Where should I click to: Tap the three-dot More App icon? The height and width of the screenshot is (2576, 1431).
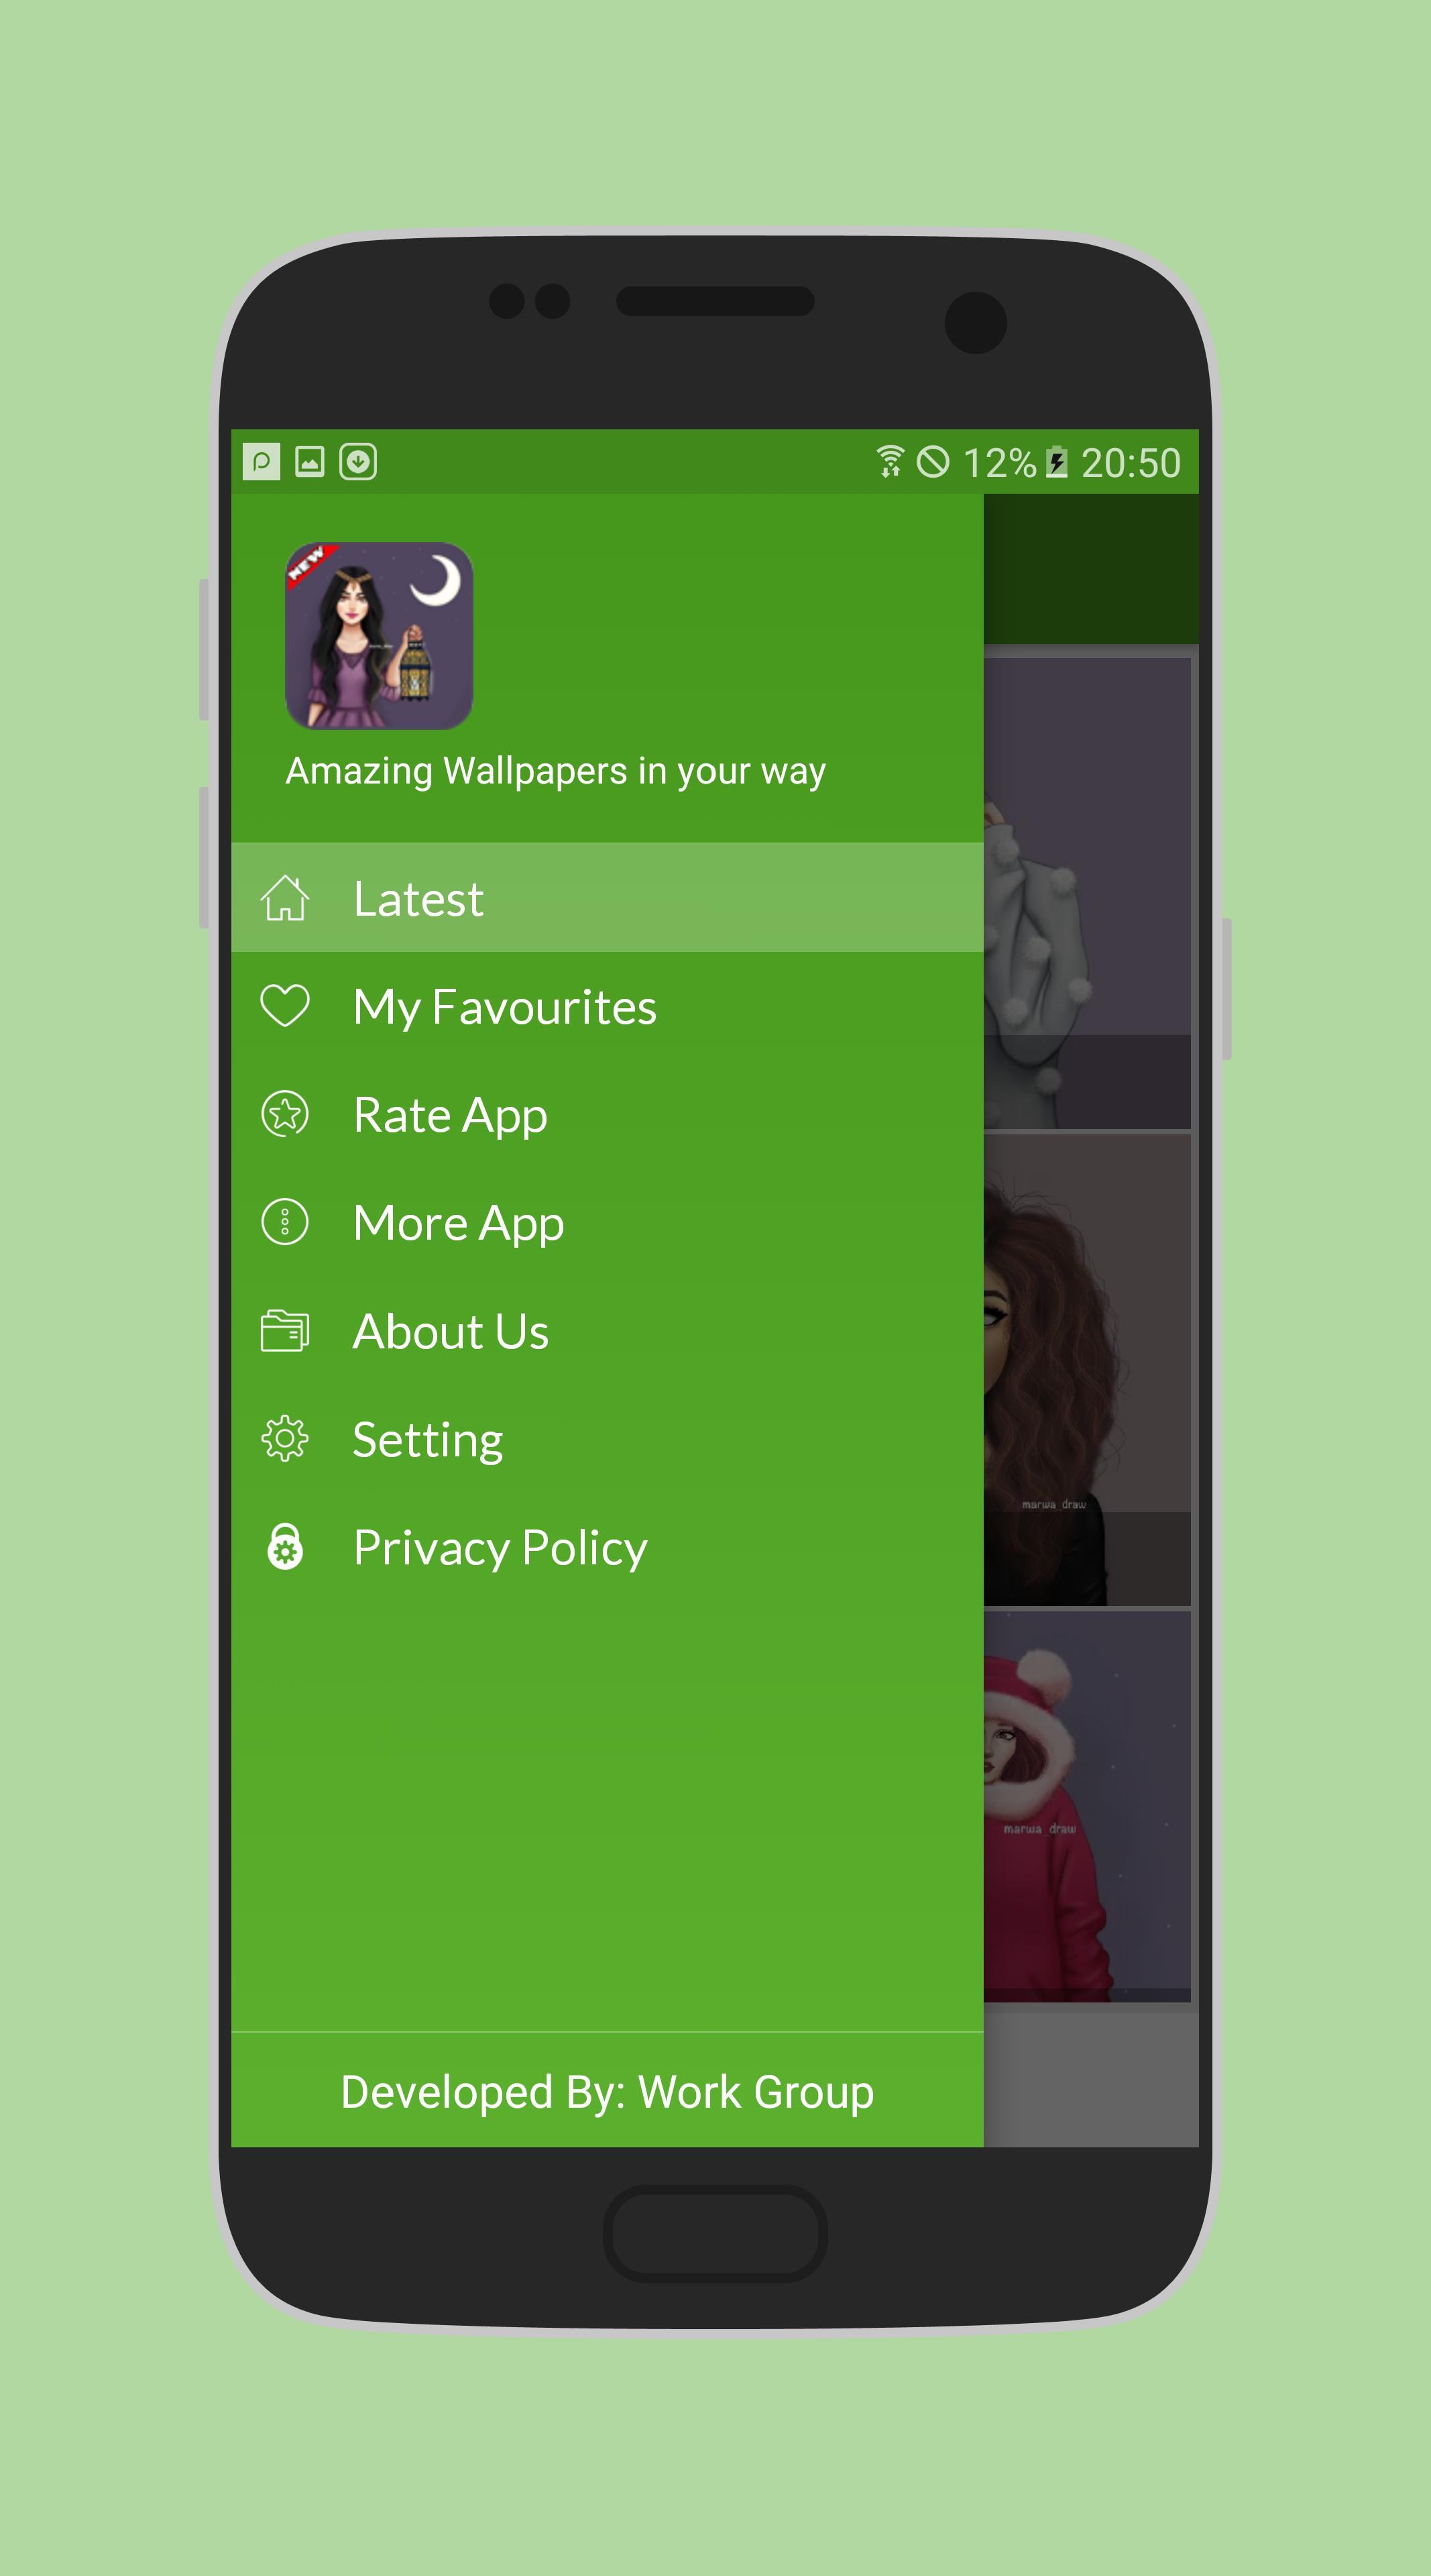click(x=285, y=1222)
